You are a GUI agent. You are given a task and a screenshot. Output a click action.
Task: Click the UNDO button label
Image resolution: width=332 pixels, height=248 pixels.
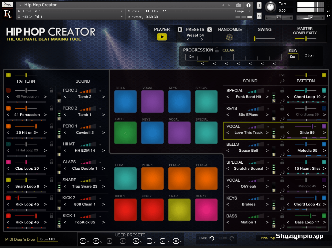tap(203, 238)
